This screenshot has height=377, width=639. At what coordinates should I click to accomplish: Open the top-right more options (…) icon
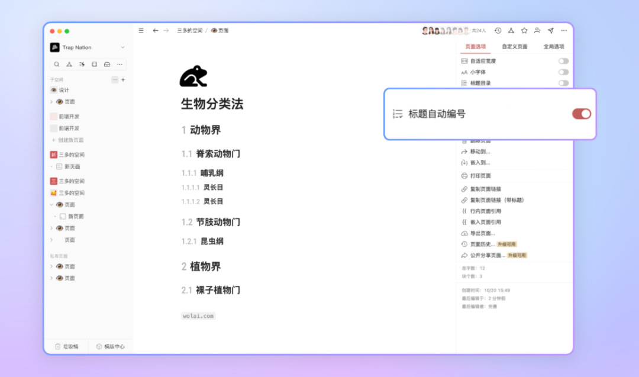[x=564, y=31]
